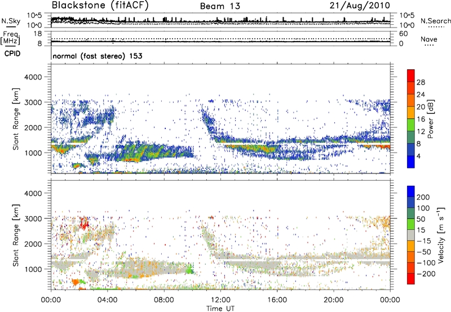Click the "16" tick on the Power colorbar

click(421, 119)
